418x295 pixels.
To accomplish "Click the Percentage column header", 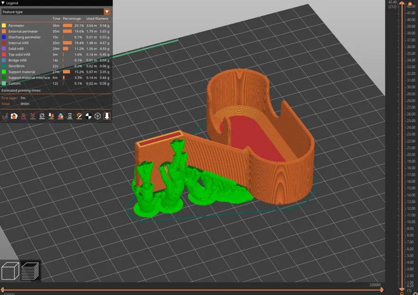I will [72, 19].
